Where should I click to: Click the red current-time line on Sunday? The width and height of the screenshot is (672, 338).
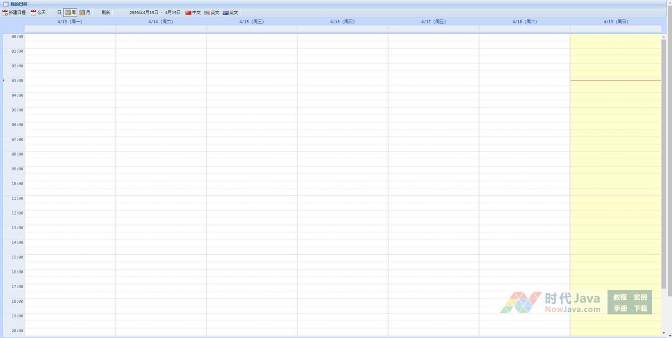tap(615, 80)
